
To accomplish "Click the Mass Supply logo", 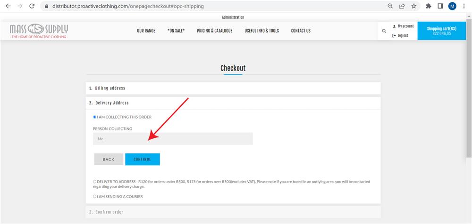I will click(39, 31).
